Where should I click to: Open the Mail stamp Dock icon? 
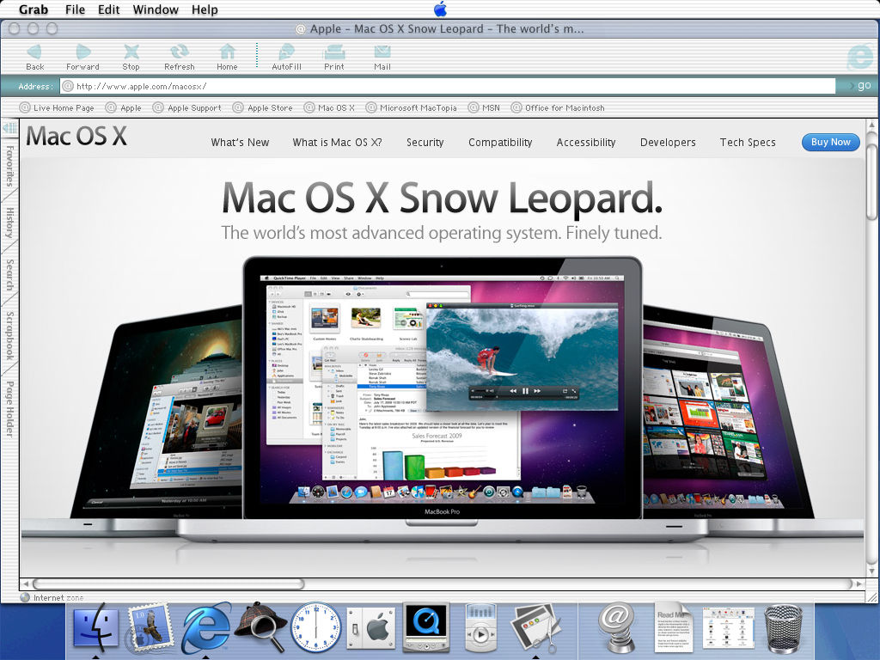(x=150, y=628)
